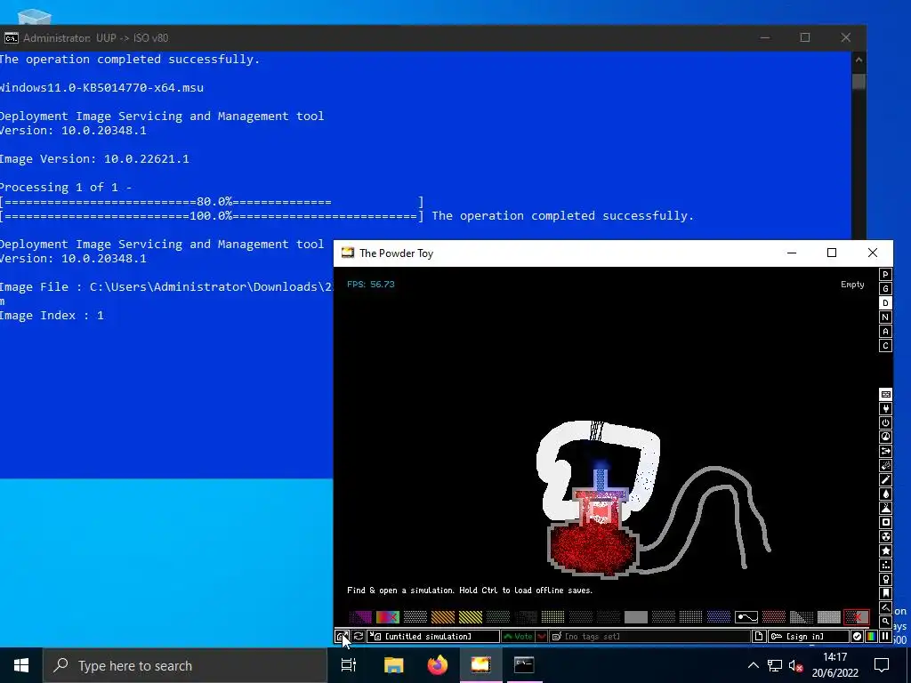This screenshot has height=683, width=911.
Task: Pick the yellow striped wall swatch
Action: [471, 617]
